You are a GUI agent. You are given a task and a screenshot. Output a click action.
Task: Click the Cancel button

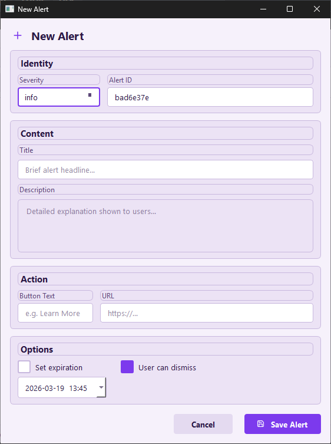click(203, 424)
